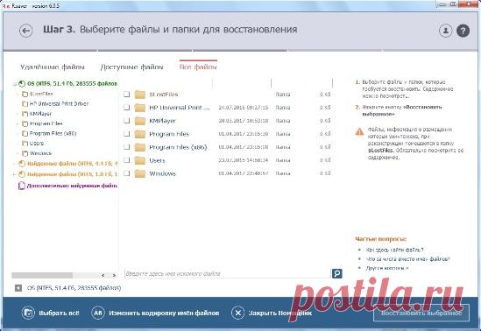Image resolution: width=481 pixels, height=331 pixels.
Task: Select the Windows folder checkbox
Action: (x=127, y=173)
